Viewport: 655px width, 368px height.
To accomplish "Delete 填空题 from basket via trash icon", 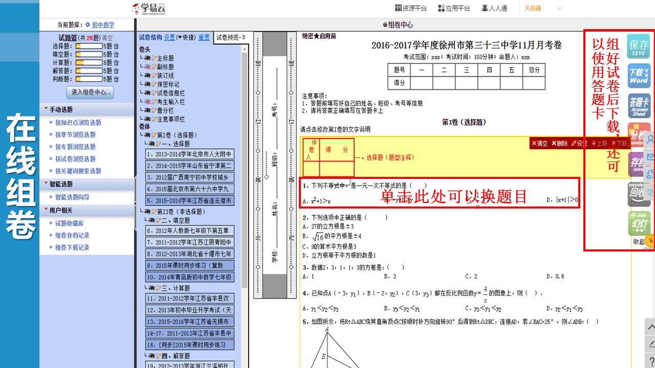I will 116,55.
